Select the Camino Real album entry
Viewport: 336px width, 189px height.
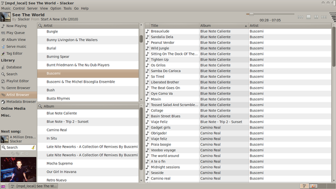point(88,130)
